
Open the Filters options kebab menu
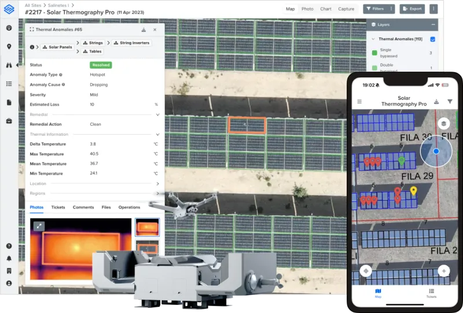point(391,9)
